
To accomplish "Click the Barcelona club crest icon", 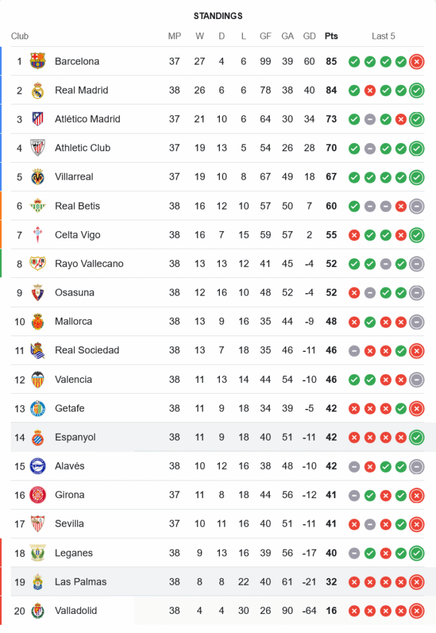I will click(38, 61).
